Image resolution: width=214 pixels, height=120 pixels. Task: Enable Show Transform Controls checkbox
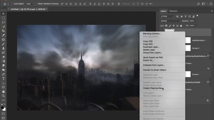coord(36,4)
